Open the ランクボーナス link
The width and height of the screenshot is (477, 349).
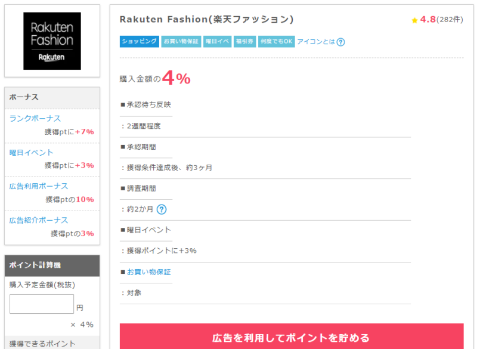(x=35, y=118)
